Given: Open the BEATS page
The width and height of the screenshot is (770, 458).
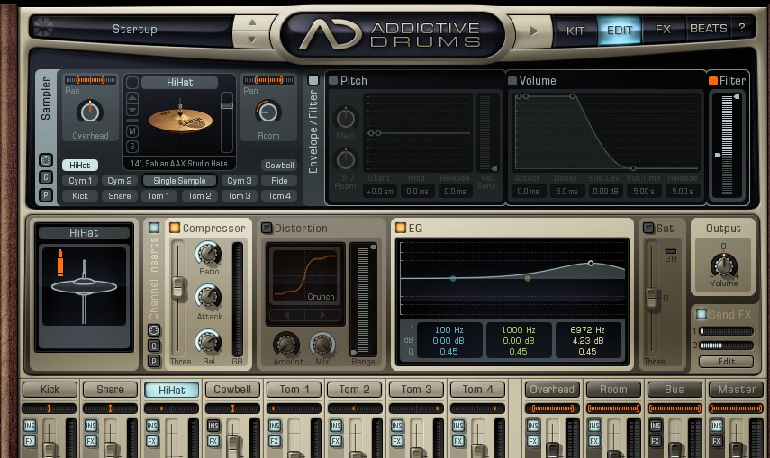Looking at the screenshot, I should [x=708, y=29].
